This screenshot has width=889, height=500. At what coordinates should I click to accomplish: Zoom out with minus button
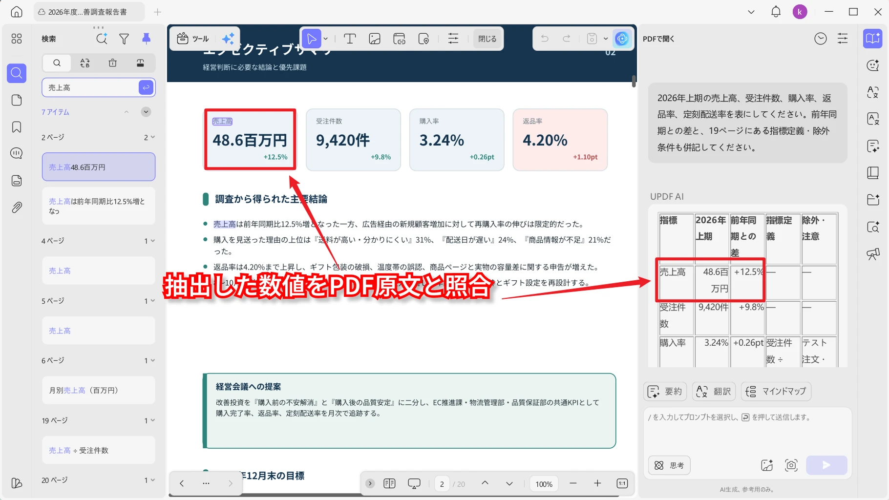(x=573, y=483)
